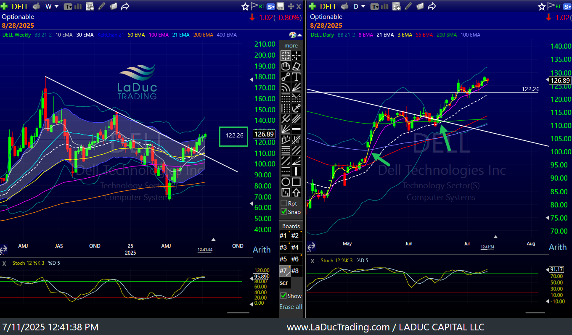Viewport: 572px width, 335px height.
Task: Open the color palette legend icon
Action: [293, 35]
